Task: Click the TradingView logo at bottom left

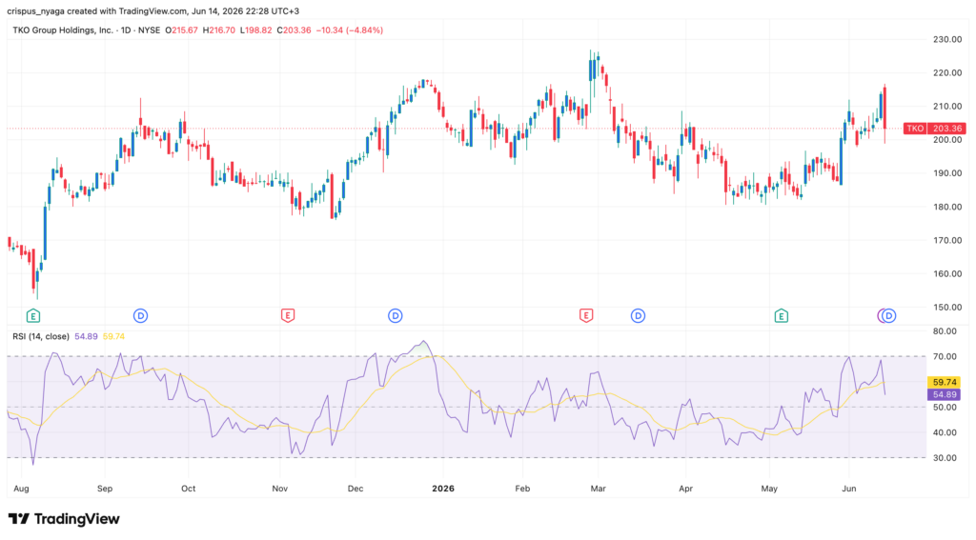Action: pos(64,519)
